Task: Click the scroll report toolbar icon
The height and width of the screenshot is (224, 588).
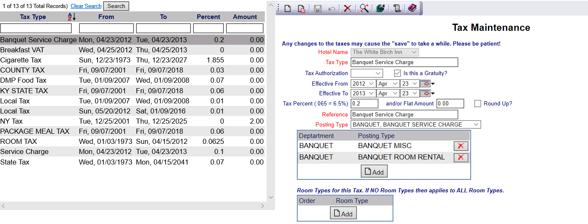Action: (397, 8)
